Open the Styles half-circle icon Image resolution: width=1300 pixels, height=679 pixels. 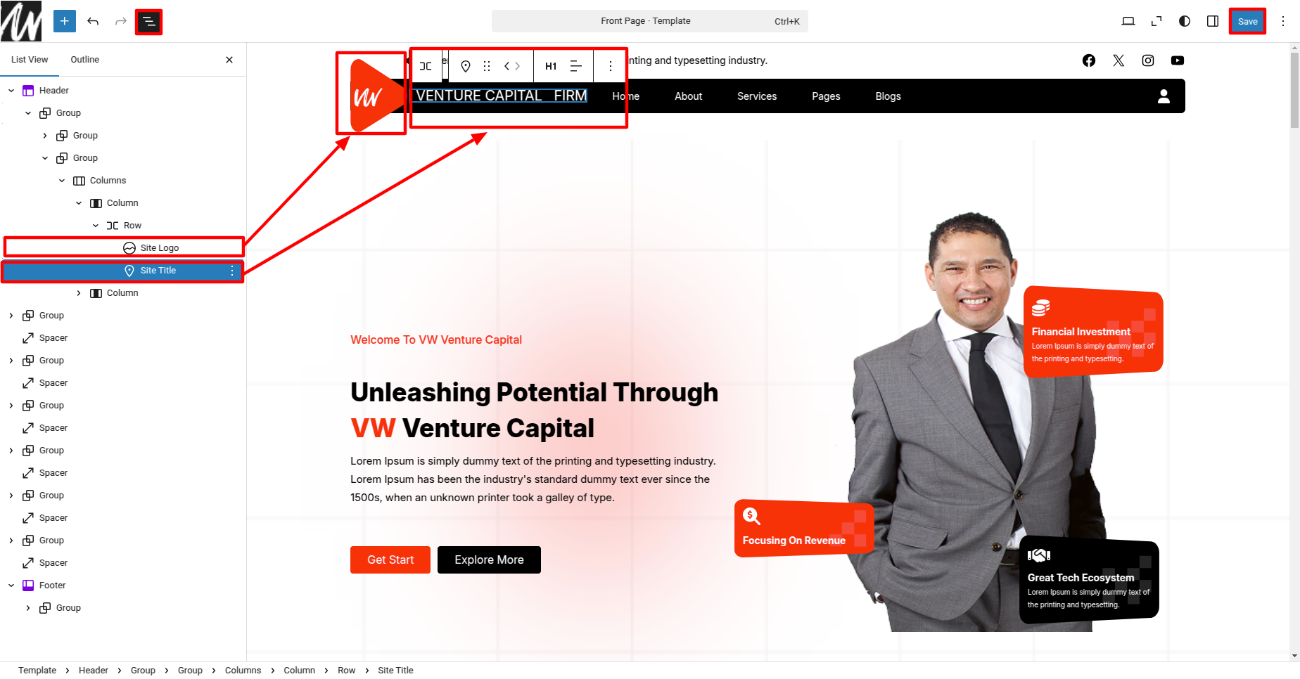pos(1185,21)
